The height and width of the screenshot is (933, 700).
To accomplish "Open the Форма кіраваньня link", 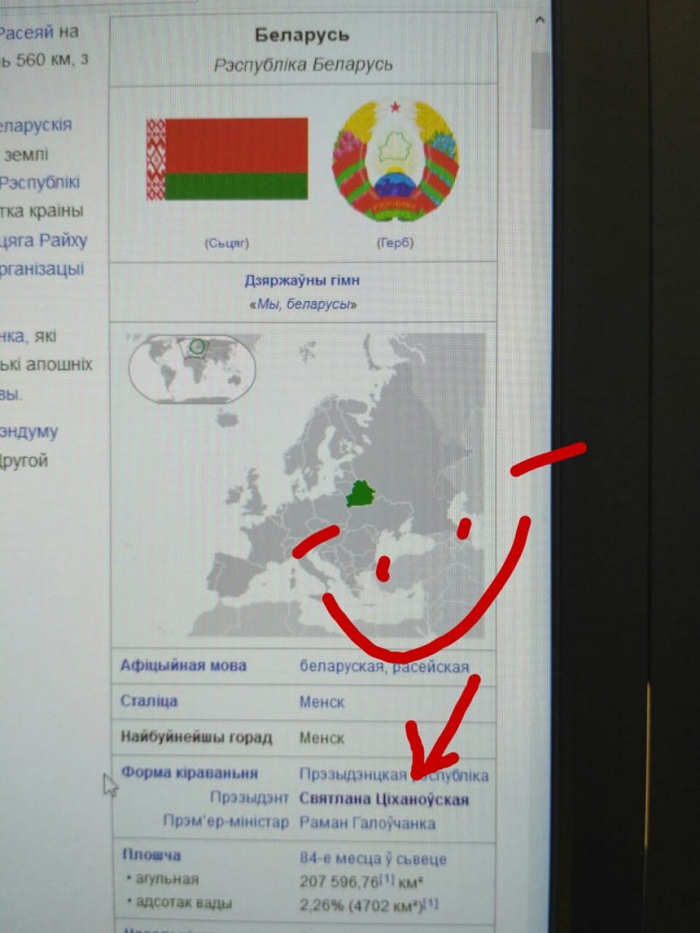I will (x=189, y=773).
